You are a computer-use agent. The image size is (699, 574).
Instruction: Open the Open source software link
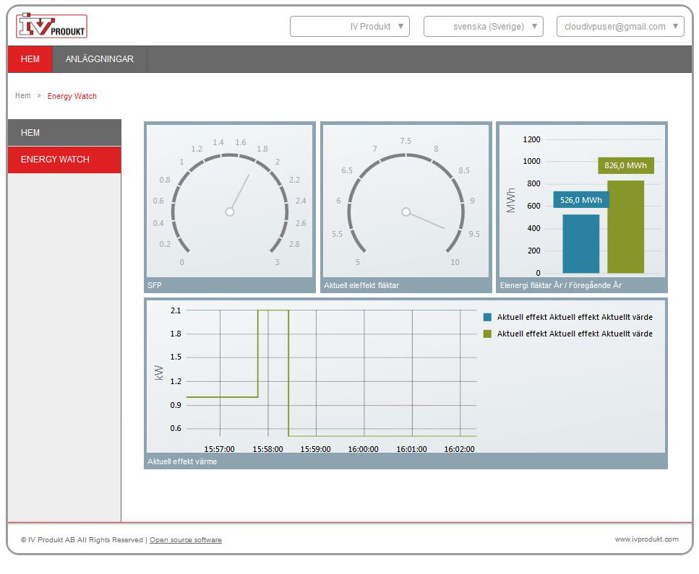186,540
